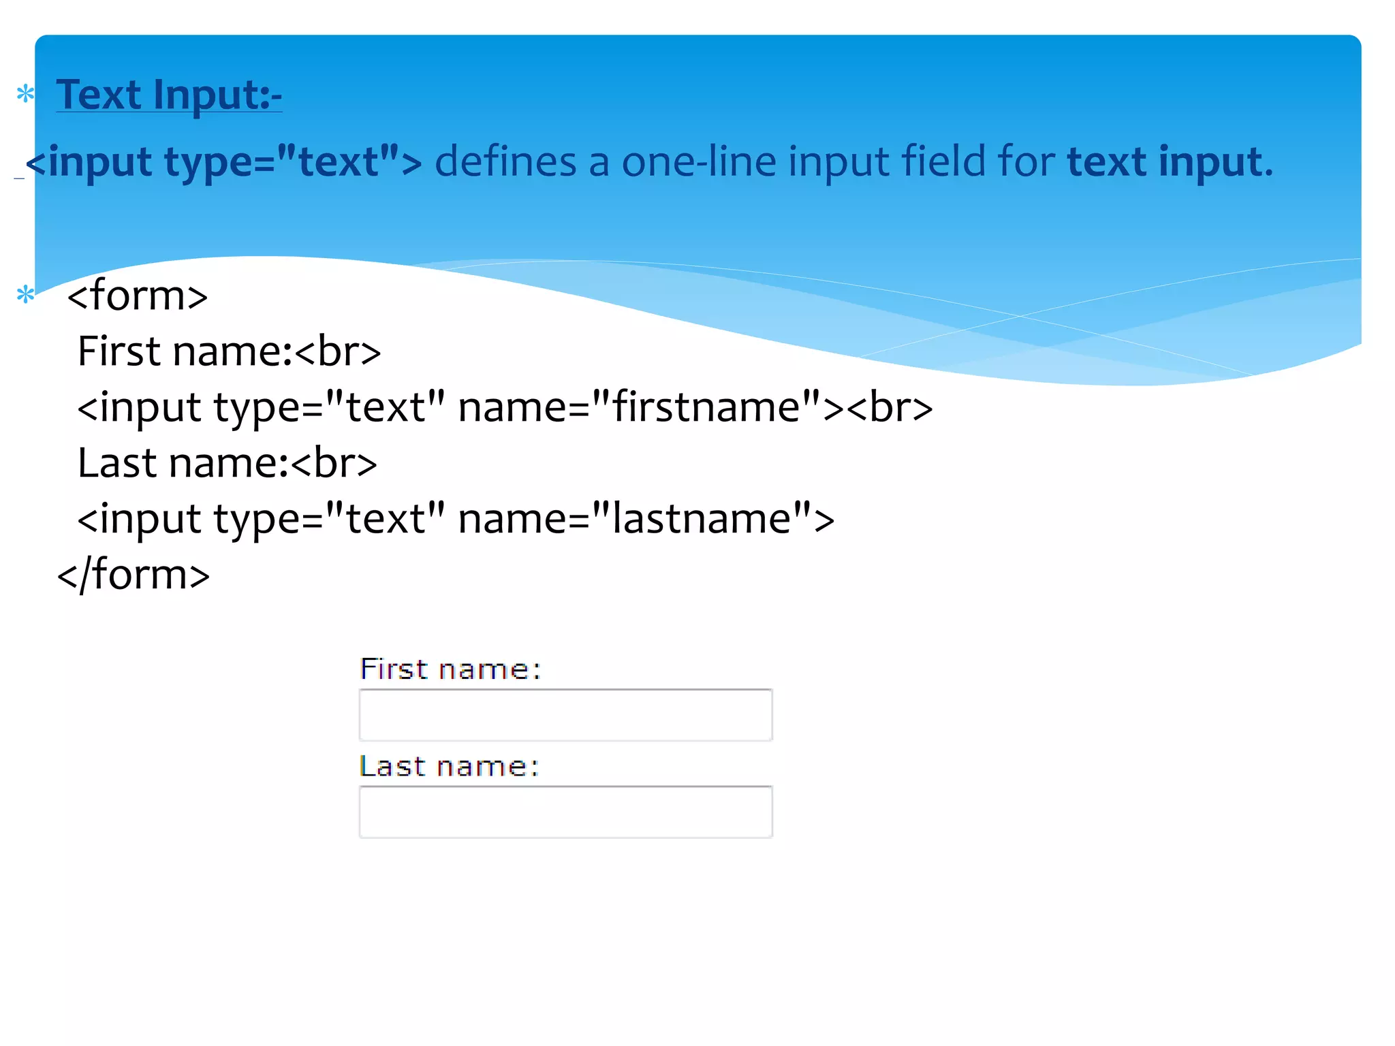The width and height of the screenshot is (1395, 1046).
Task: Click the code line with name="lastname"
Action: pyautogui.click(x=456, y=519)
